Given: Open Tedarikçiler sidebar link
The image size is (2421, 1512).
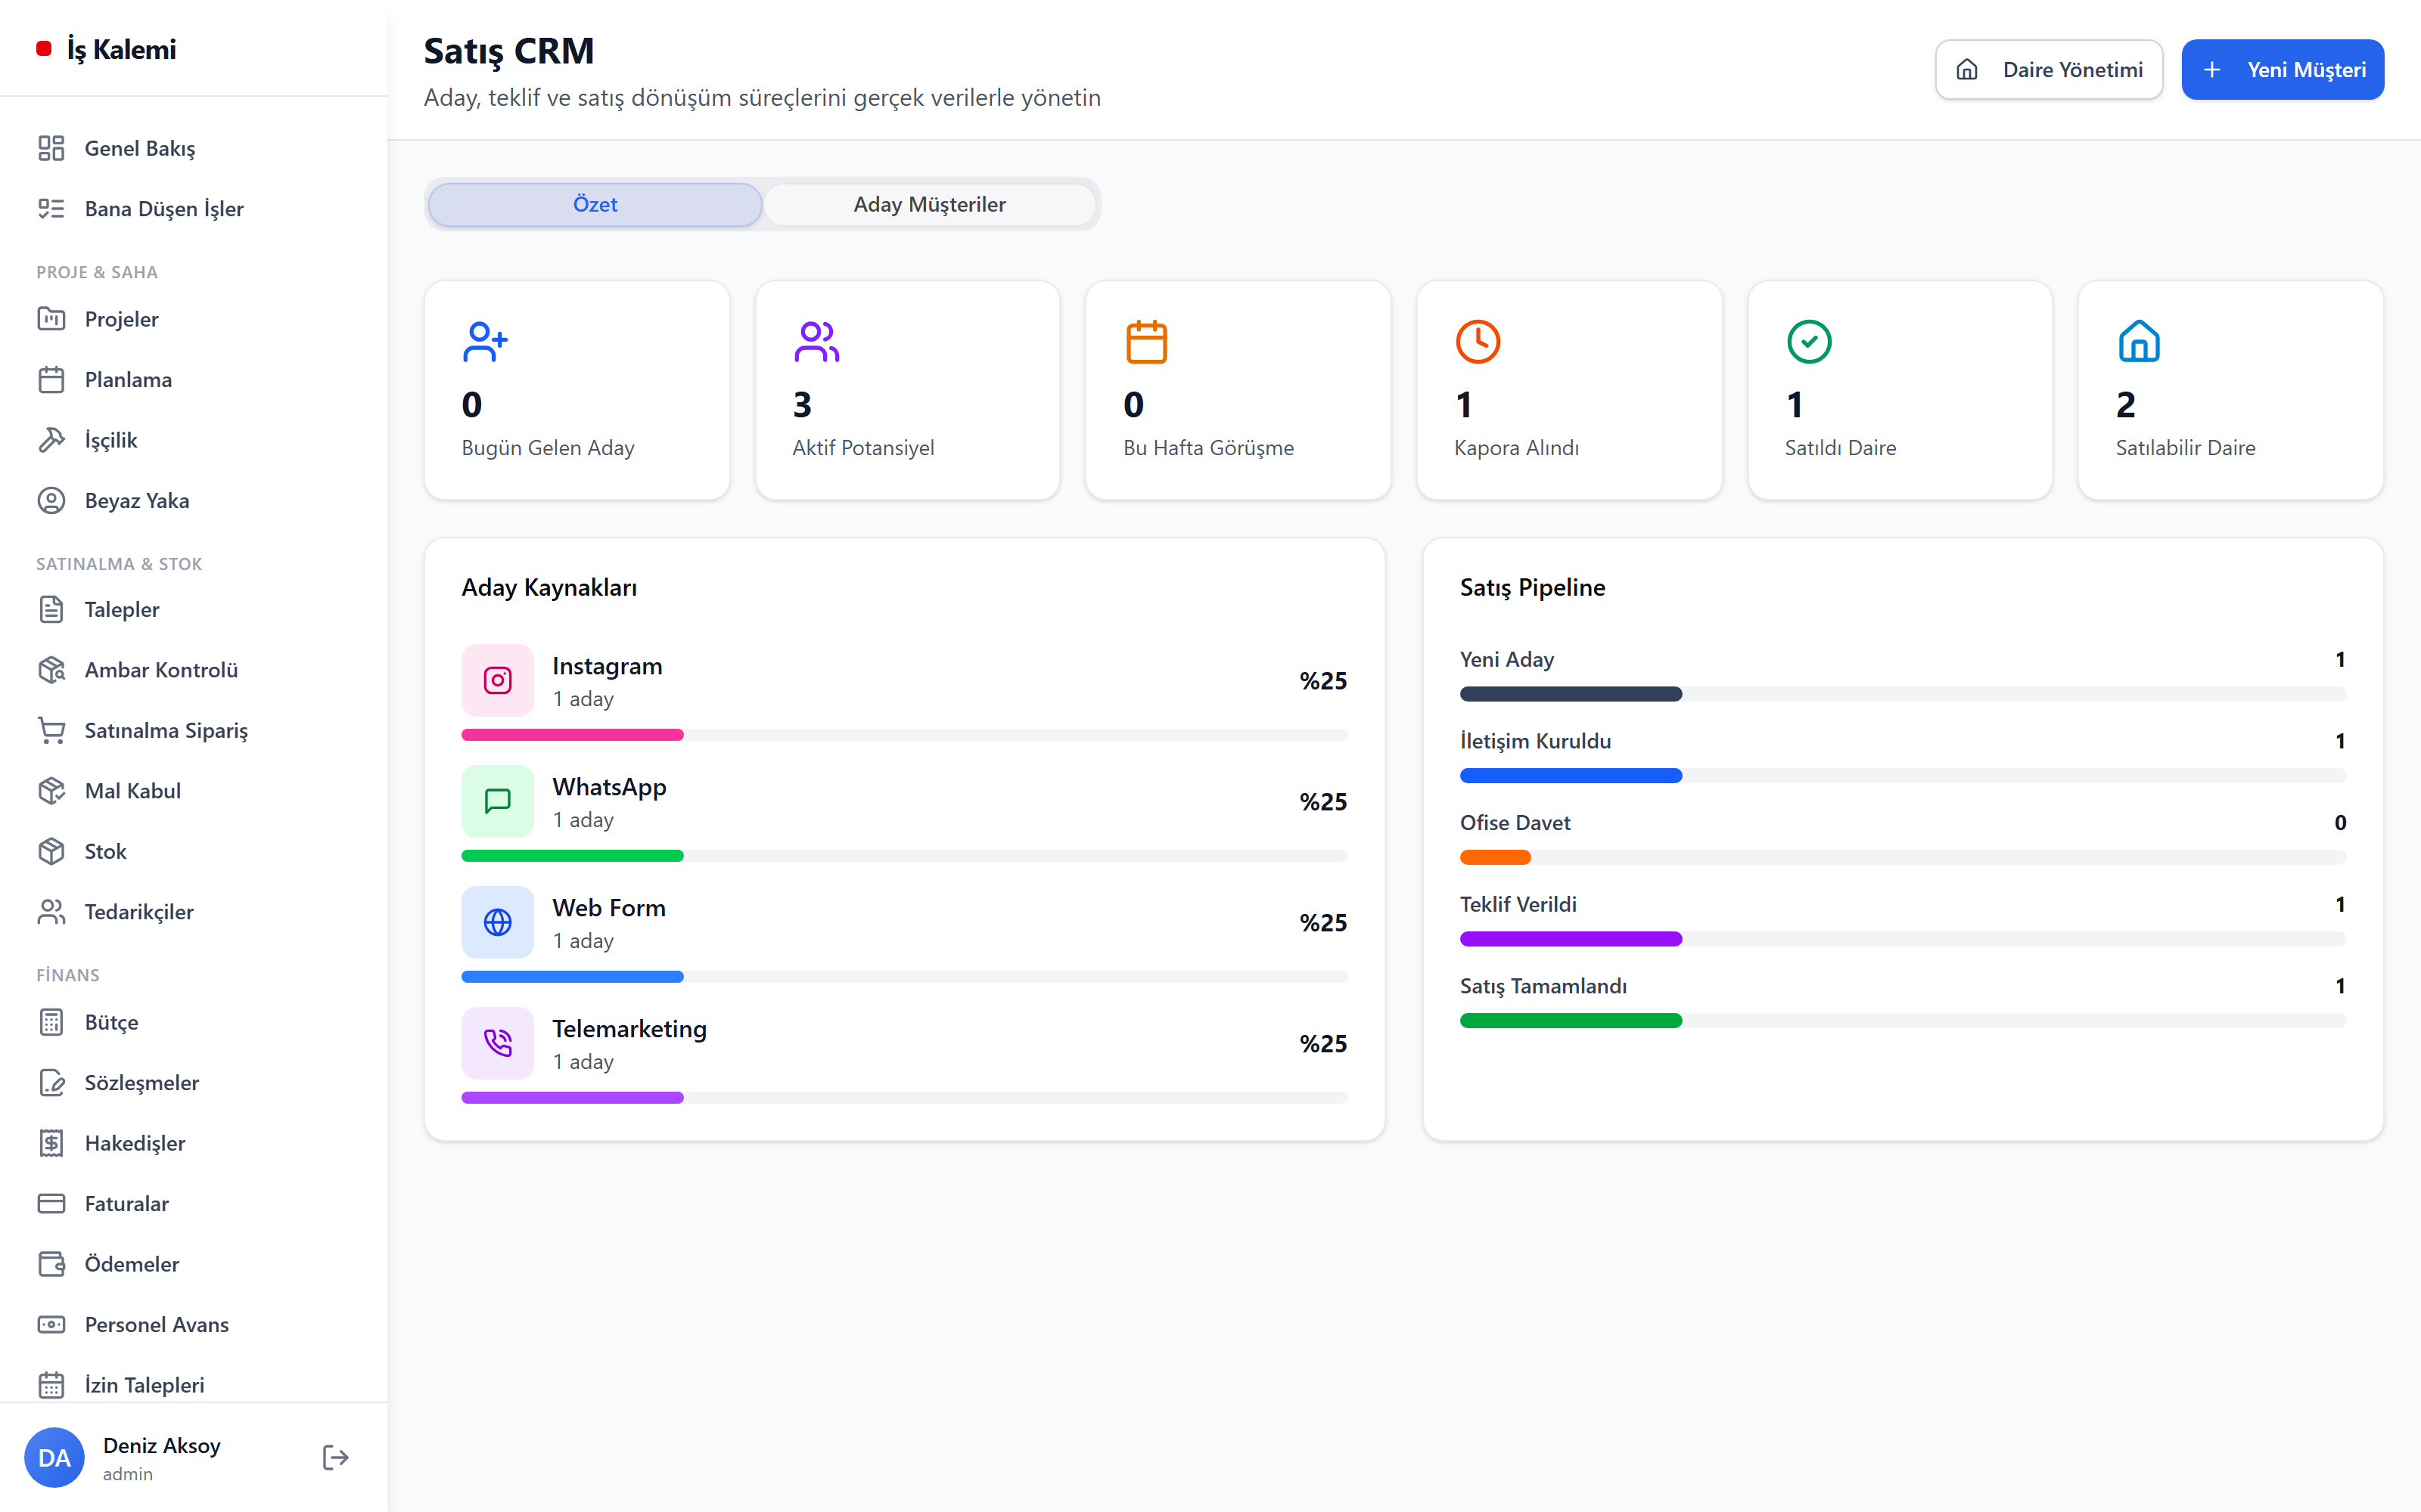Looking at the screenshot, I should click(x=194, y=911).
